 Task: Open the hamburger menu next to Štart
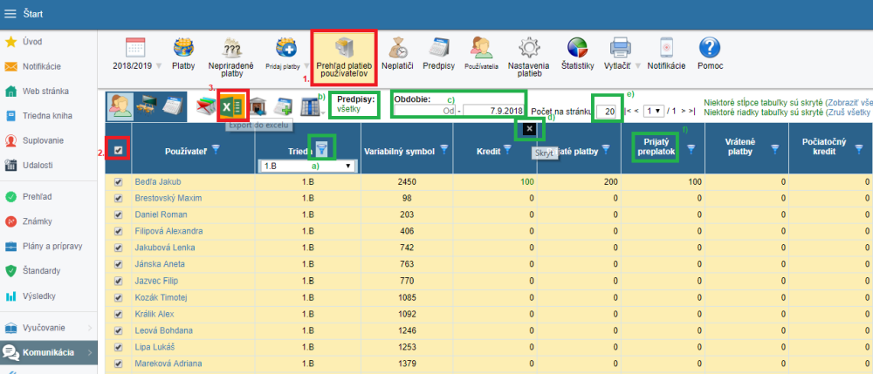point(10,14)
